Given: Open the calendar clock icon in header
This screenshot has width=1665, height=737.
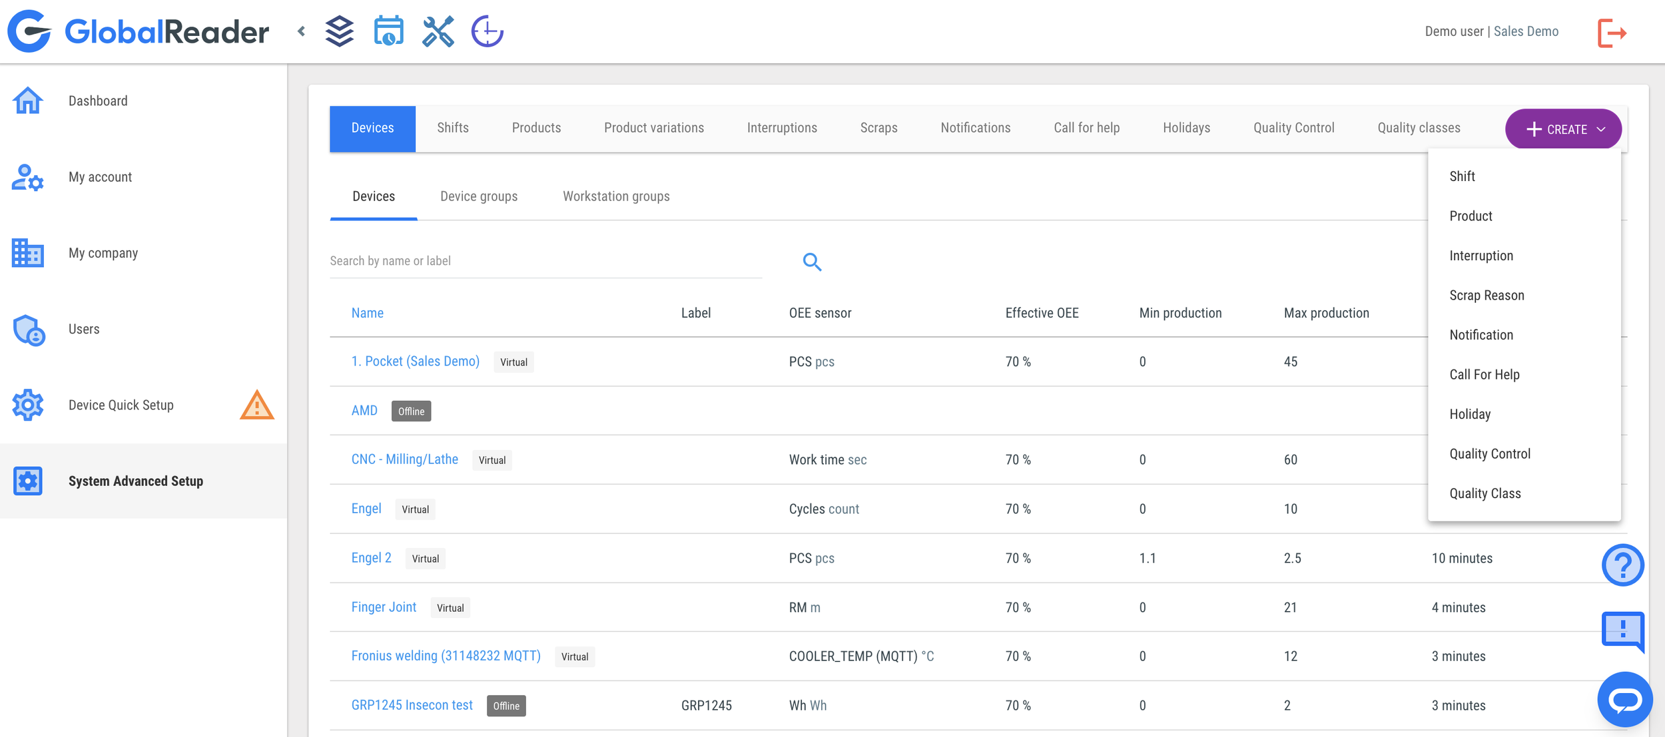Looking at the screenshot, I should pos(389,31).
